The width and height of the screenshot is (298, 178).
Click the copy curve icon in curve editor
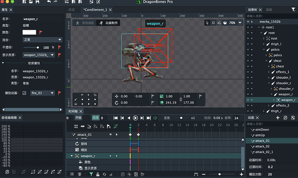pyautogui.click(x=7, y=172)
